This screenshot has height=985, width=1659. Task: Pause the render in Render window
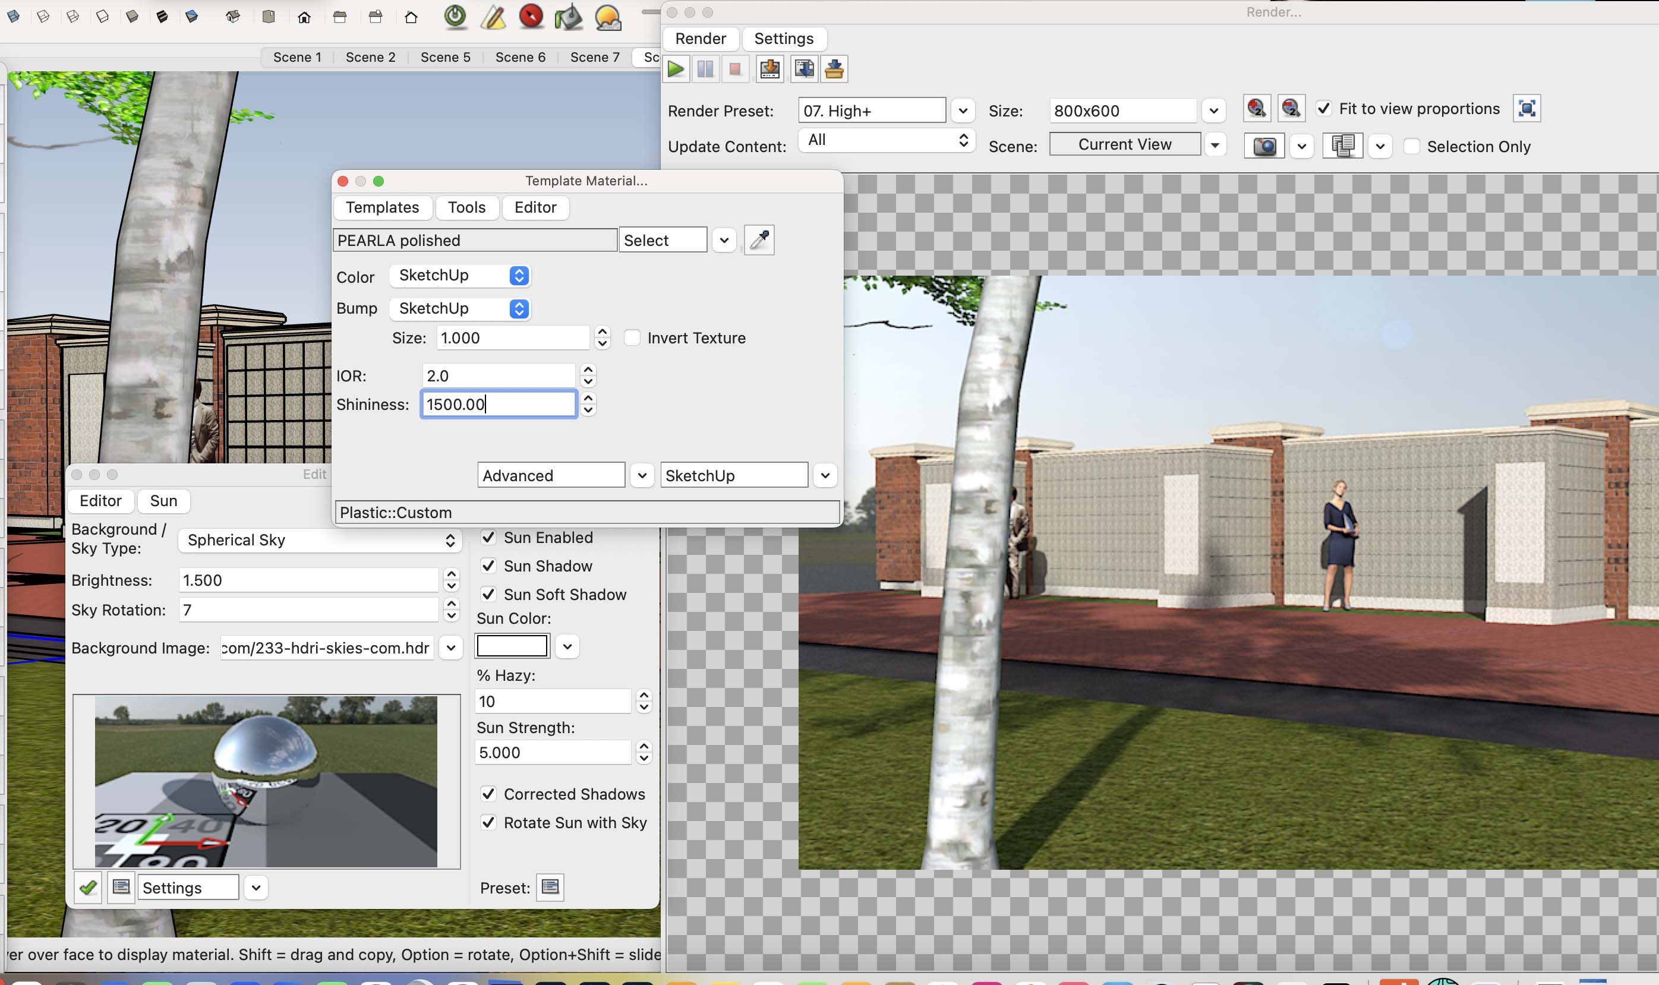705,69
